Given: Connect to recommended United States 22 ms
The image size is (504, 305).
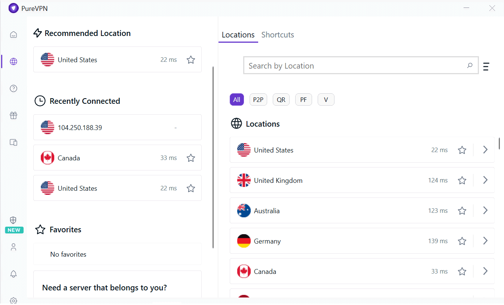Looking at the screenshot, I should tap(117, 60).
